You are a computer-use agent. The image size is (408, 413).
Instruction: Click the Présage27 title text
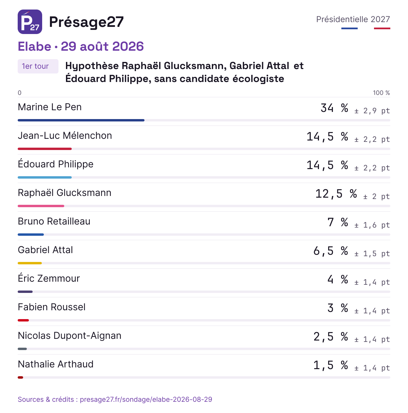click(86, 22)
